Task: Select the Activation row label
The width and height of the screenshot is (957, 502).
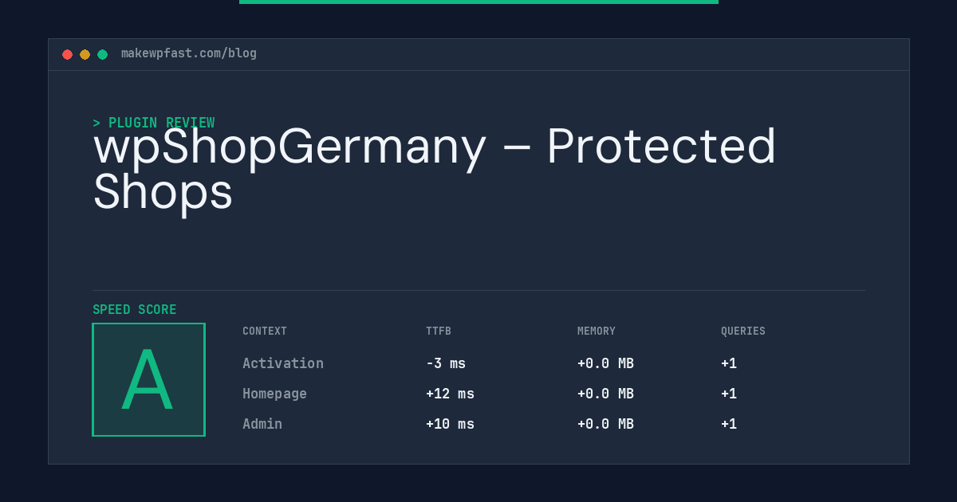Action: click(x=283, y=363)
